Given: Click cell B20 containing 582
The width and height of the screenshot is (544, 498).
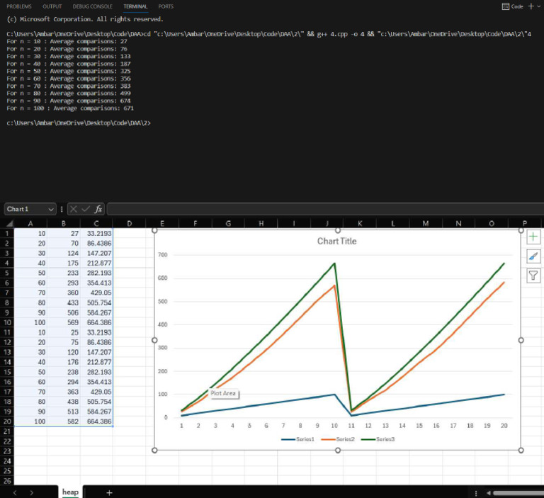Looking at the screenshot, I should coord(64,421).
